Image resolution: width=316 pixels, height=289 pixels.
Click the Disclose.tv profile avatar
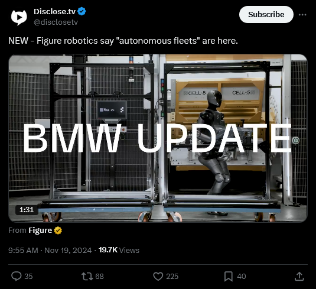(19, 17)
